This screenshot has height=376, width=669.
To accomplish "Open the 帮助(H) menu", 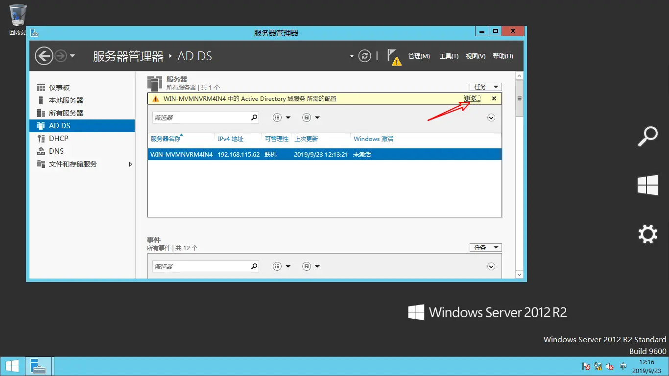I will coord(502,56).
